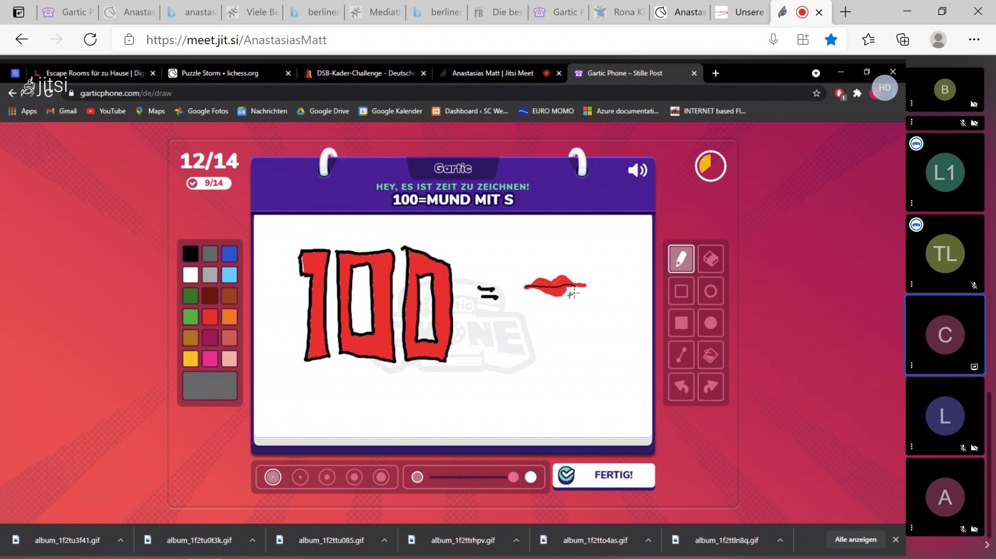The height and width of the screenshot is (560, 996).
Task: Select the pencil drawing tool
Action: click(681, 259)
